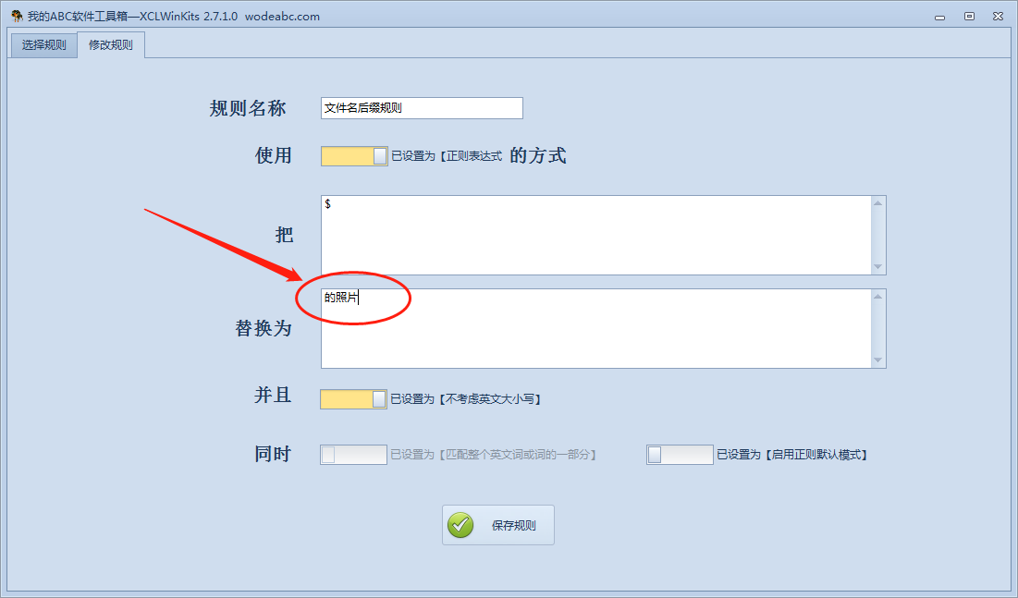The height and width of the screenshot is (598, 1018).
Task: Click the green checkmark icon on save button
Action: click(x=460, y=525)
